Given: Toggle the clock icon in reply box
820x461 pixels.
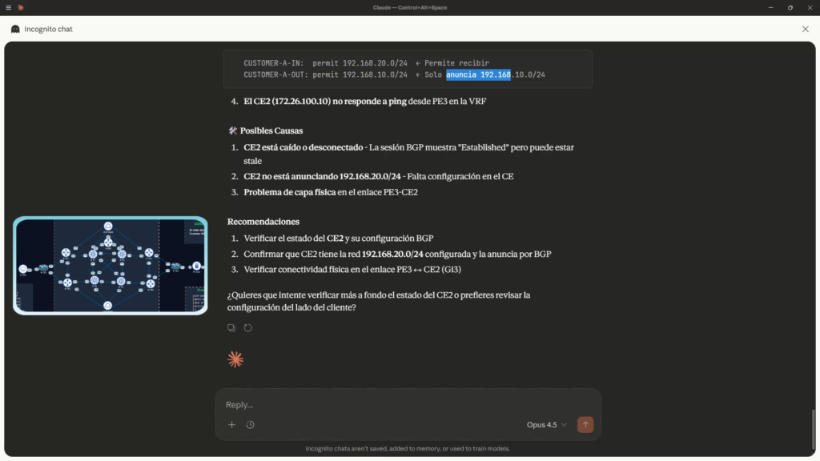Looking at the screenshot, I should pyautogui.click(x=251, y=425).
